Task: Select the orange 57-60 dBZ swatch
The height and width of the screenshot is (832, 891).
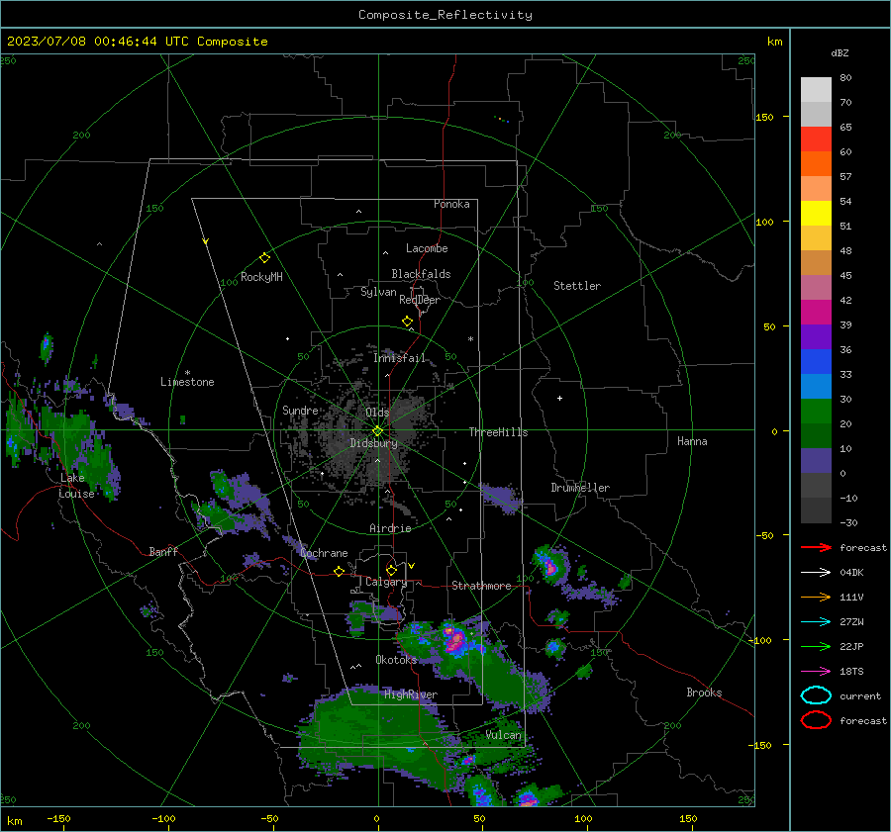Action: click(x=816, y=164)
